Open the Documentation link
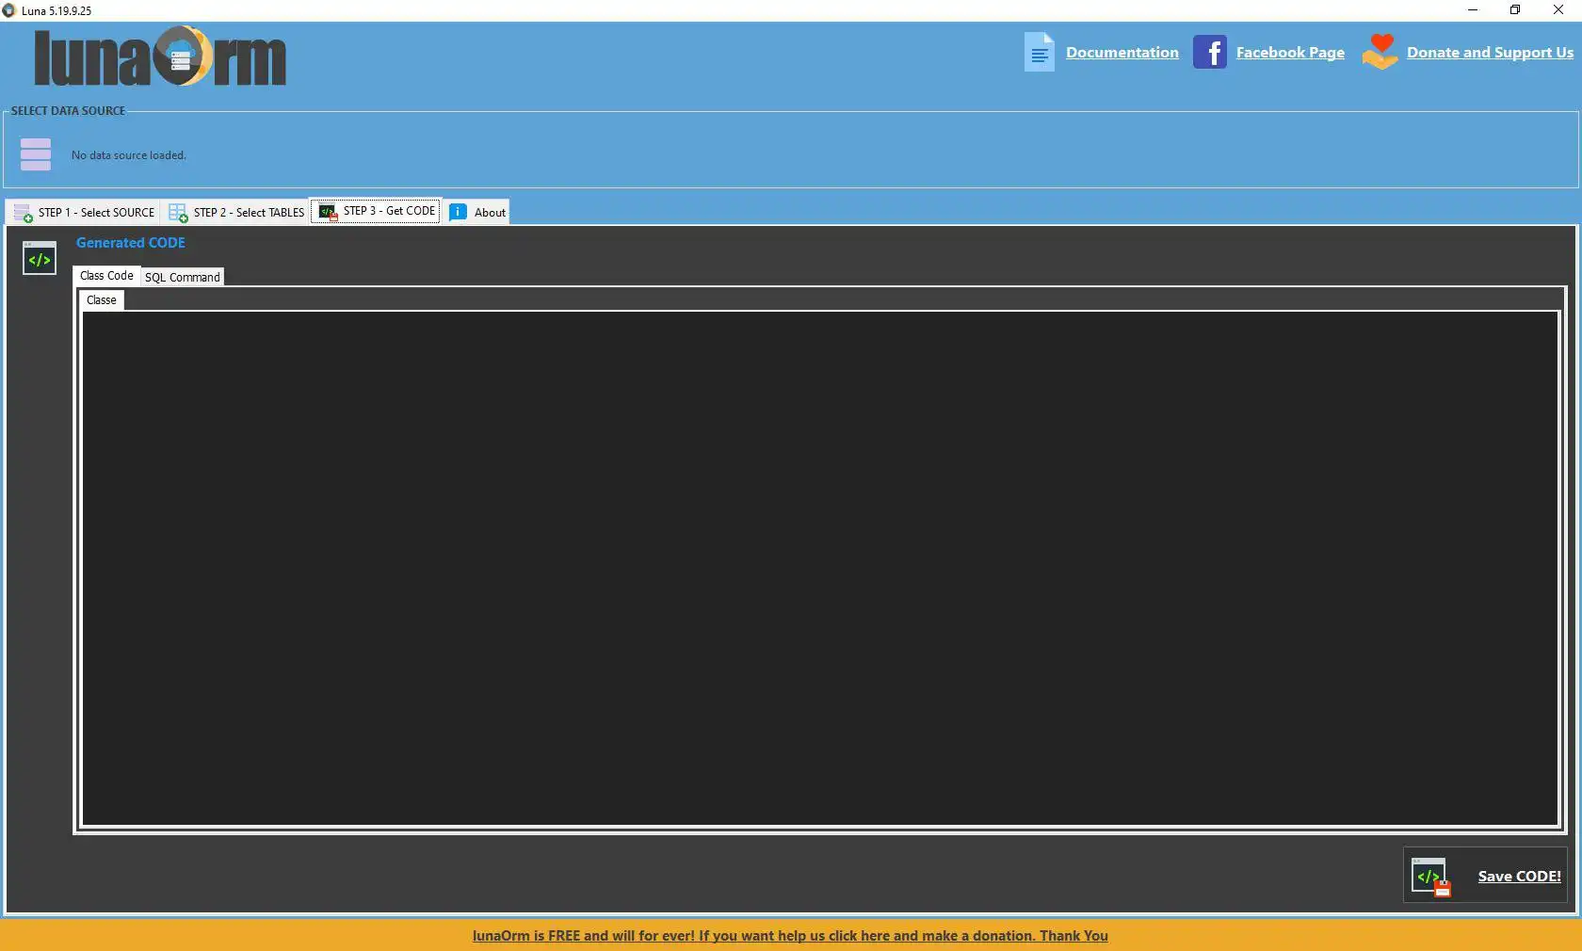1582x951 pixels. [x=1122, y=53]
